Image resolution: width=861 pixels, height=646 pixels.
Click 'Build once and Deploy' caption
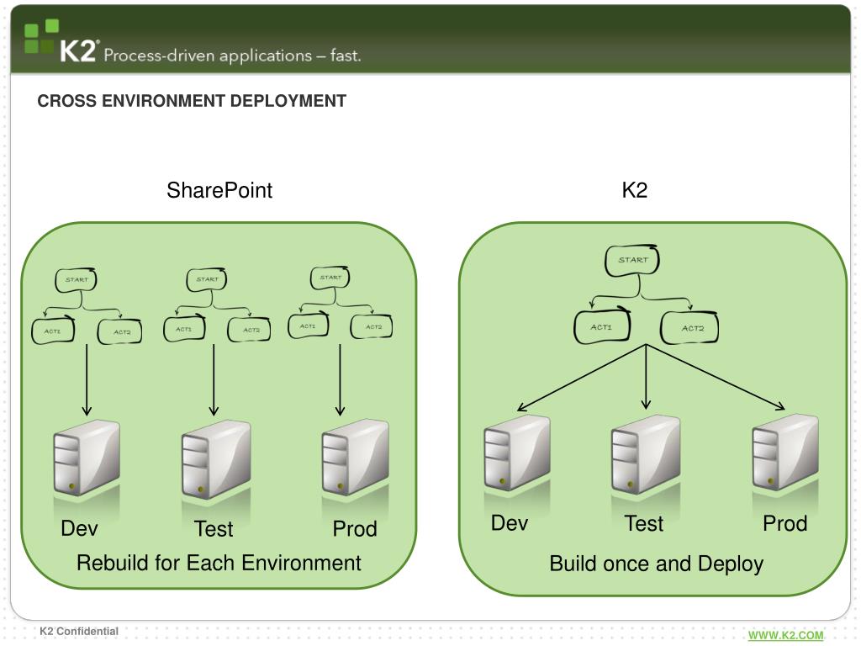[656, 564]
